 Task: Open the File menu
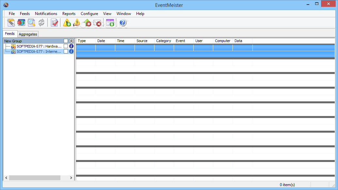12,14
